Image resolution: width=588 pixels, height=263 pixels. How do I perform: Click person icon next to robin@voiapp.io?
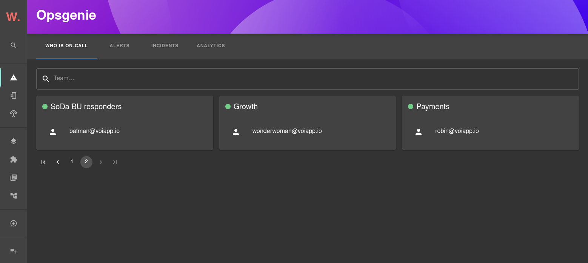pyautogui.click(x=419, y=132)
